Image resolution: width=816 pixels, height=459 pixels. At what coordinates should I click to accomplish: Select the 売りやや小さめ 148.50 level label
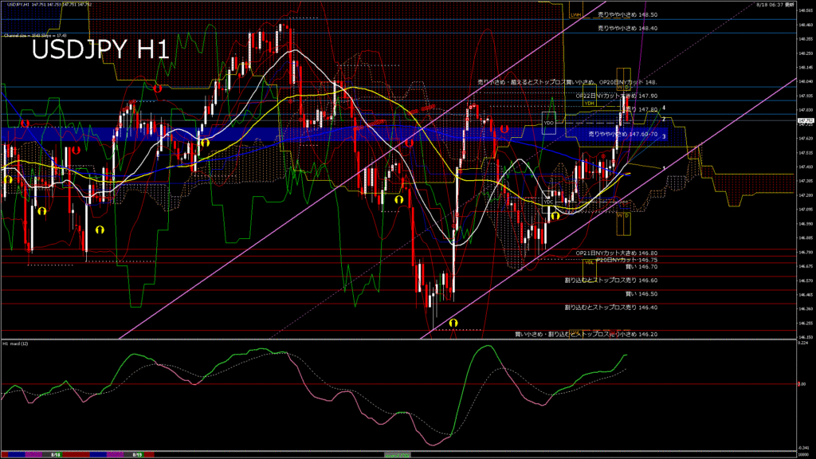[x=627, y=15]
